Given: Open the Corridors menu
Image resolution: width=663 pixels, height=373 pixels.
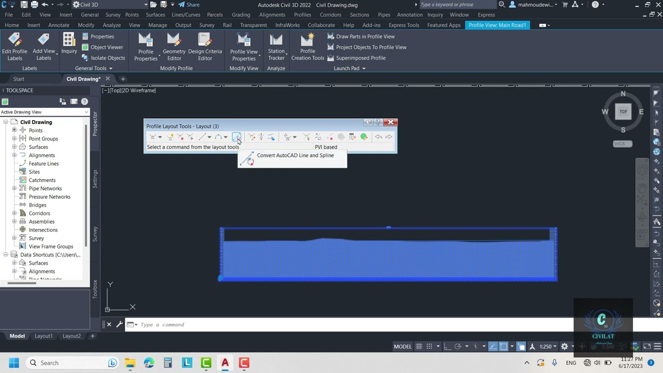Looking at the screenshot, I should point(330,15).
